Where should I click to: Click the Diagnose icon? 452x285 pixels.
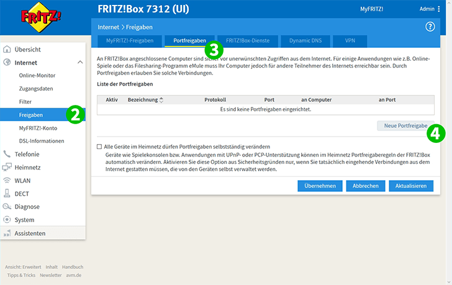point(7,206)
